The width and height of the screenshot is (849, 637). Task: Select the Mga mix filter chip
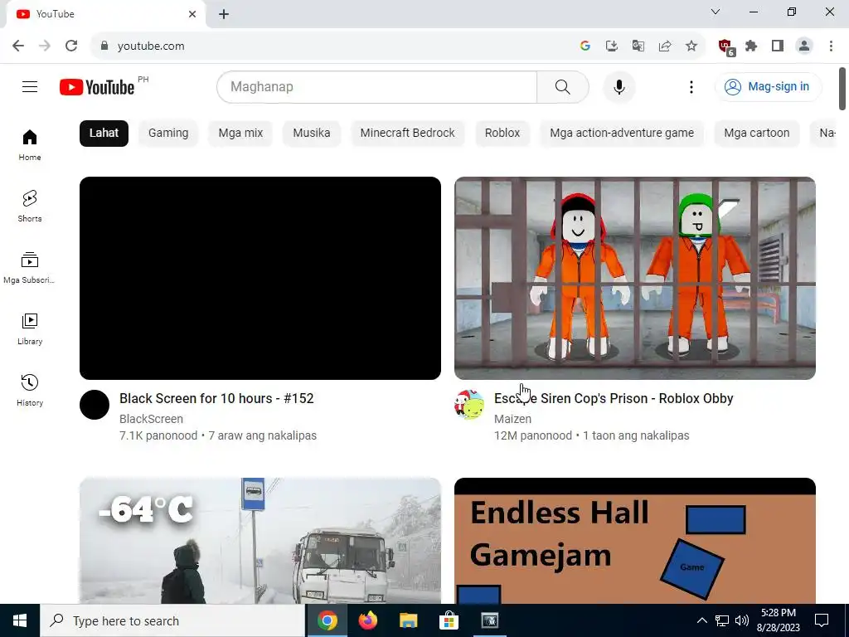pyautogui.click(x=241, y=133)
